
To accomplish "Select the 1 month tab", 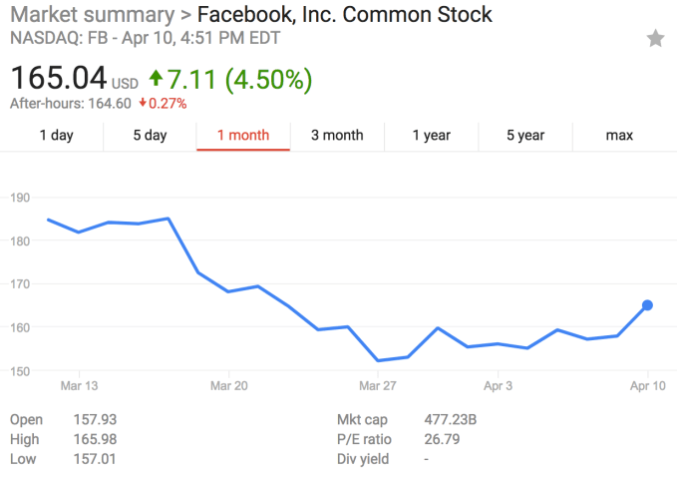I will 243,136.
